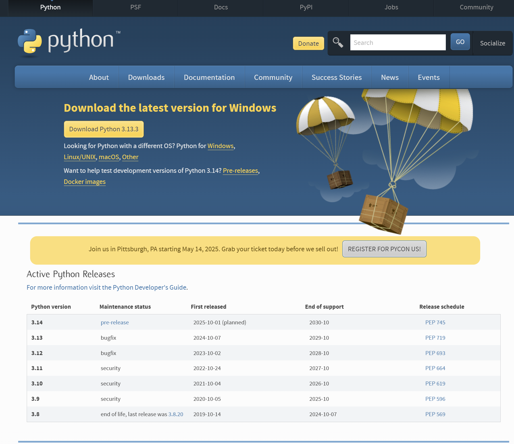The width and height of the screenshot is (514, 444).
Task: Click Download Python 3.13.3 button
Action: pyautogui.click(x=104, y=129)
